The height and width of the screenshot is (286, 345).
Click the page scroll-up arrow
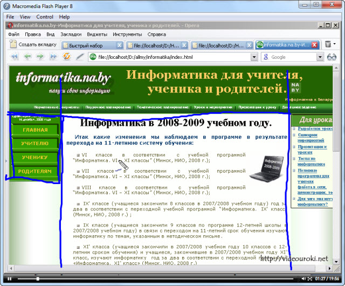click(x=336, y=68)
